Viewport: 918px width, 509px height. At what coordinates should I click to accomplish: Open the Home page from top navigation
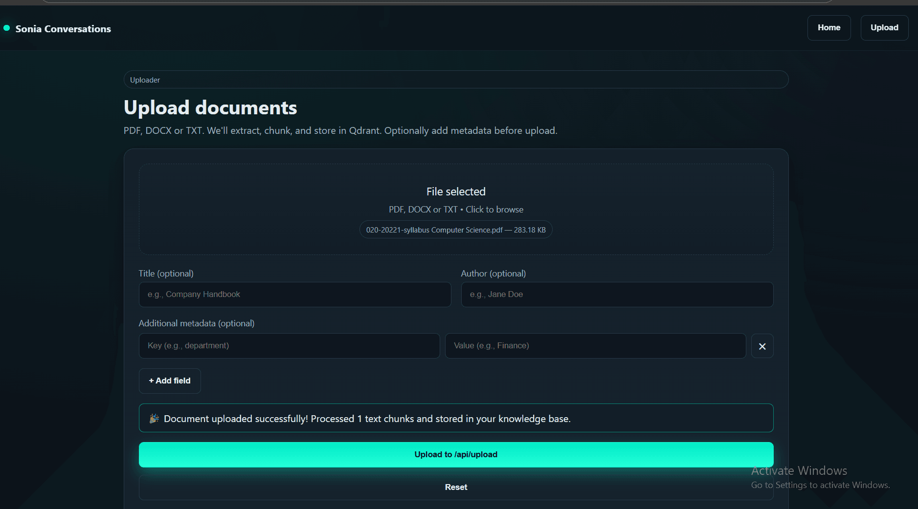[x=829, y=28]
